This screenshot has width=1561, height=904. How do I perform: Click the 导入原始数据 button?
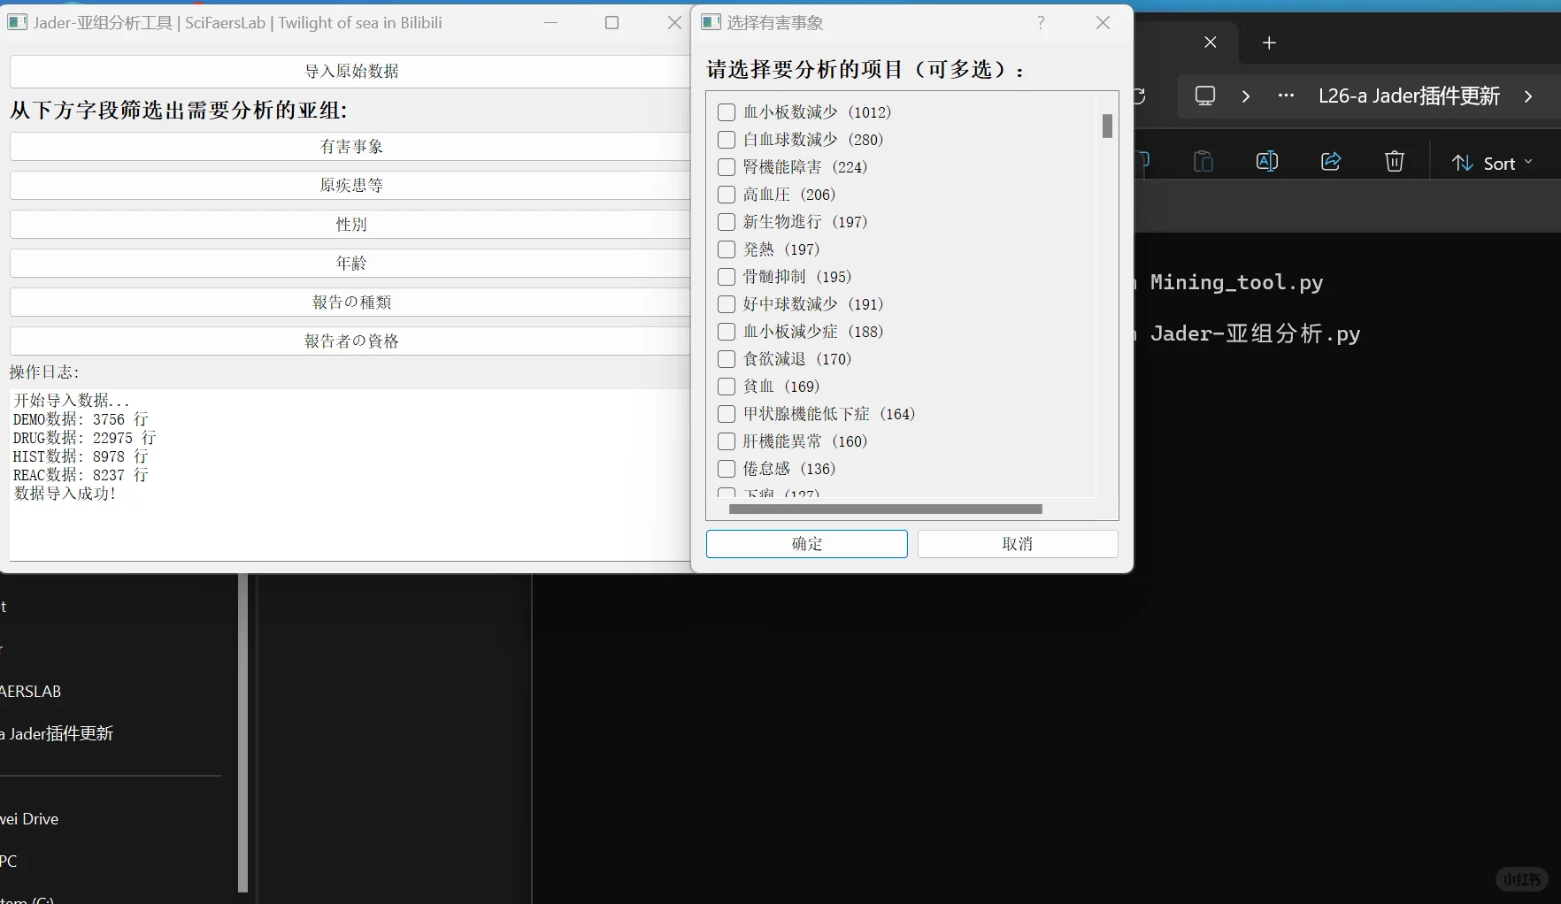pos(350,71)
